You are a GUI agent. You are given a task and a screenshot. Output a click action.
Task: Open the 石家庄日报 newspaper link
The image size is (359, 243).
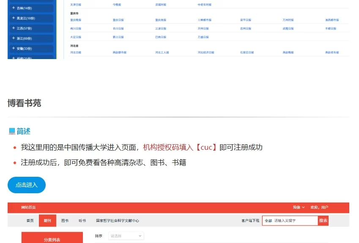pos(247,53)
